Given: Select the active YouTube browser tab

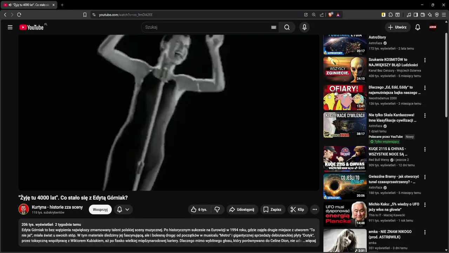Looking at the screenshot, I should 28,5.
